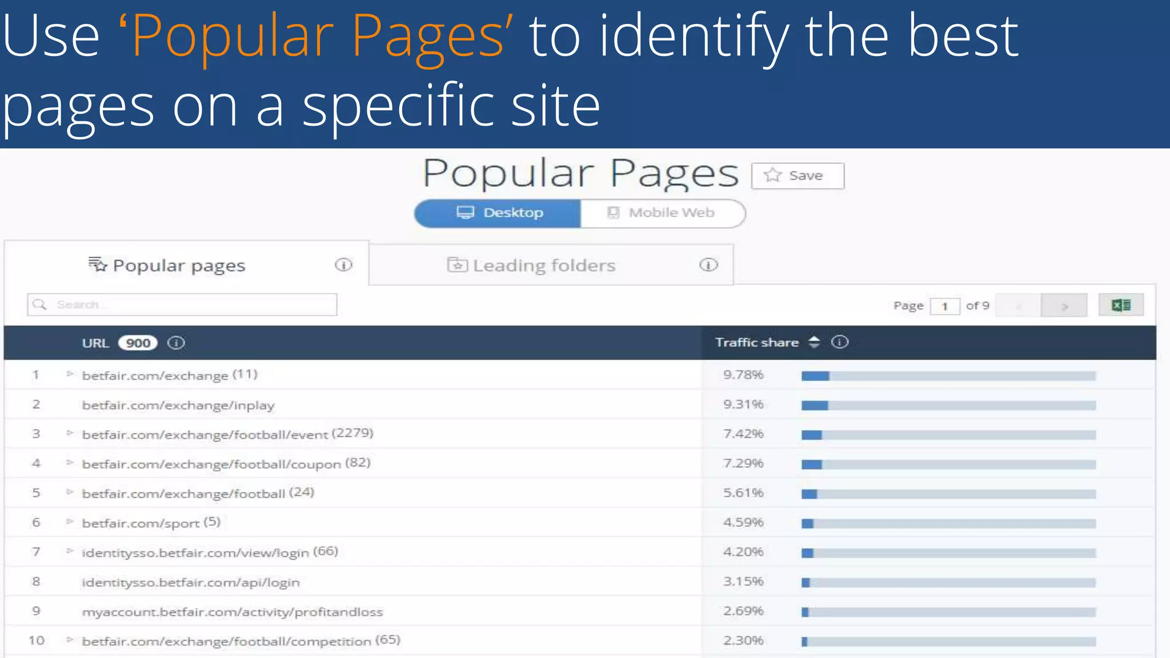Screen dimensions: 1170x658
Task: Expand betfair.com/exchange/football/competition row
Action: 70,640
